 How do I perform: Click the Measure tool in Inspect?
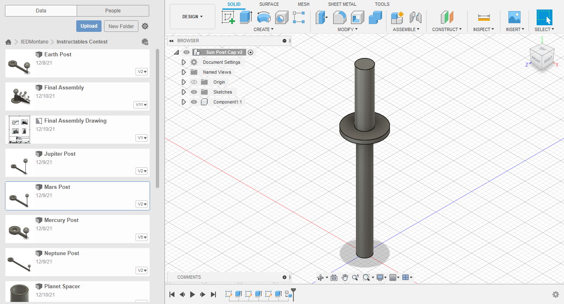[x=484, y=17]
